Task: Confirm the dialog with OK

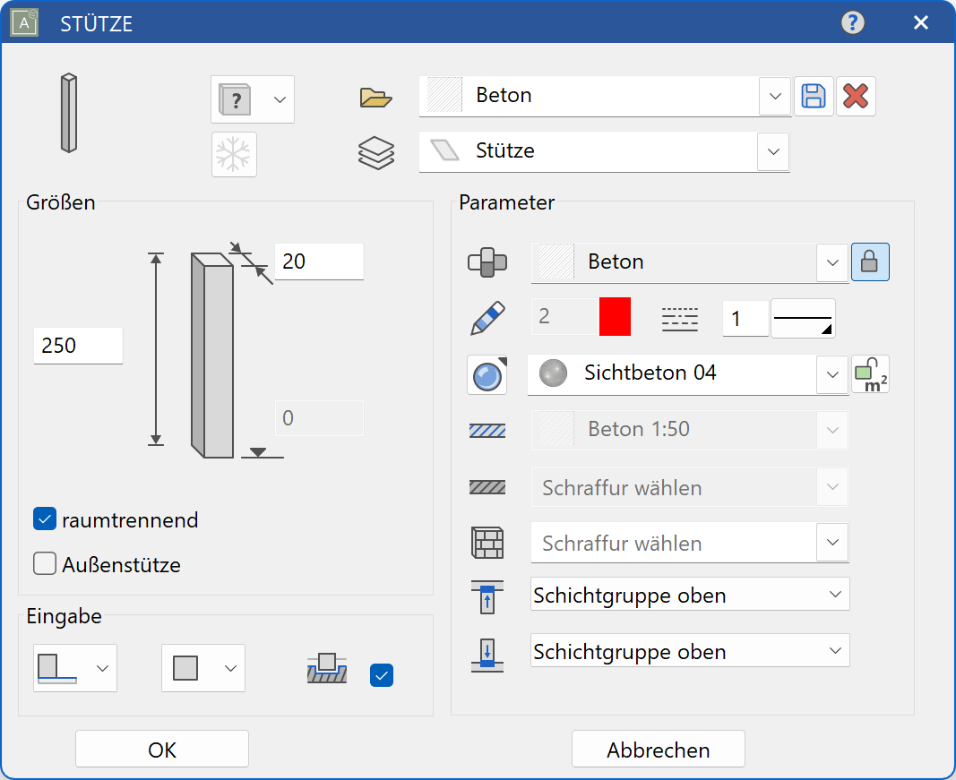Action: click(161, 749)
